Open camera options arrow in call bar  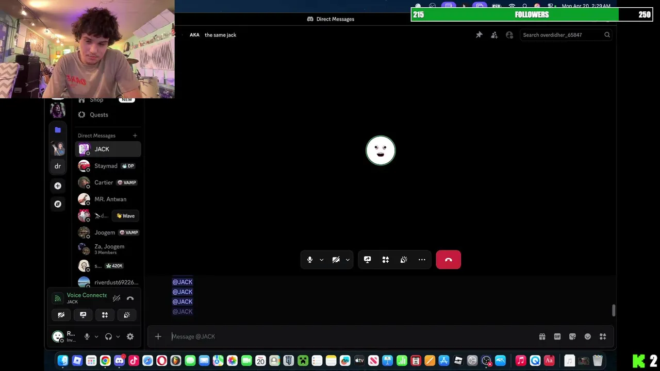pos(348,260)
